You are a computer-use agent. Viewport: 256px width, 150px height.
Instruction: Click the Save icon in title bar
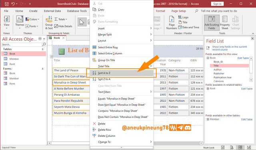6,4
